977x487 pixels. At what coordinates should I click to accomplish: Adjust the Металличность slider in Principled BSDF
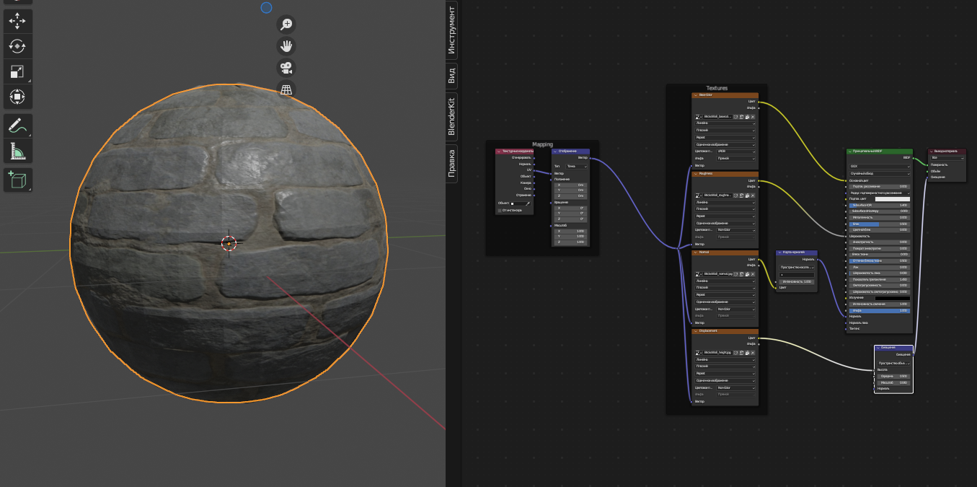pos(880,218)
